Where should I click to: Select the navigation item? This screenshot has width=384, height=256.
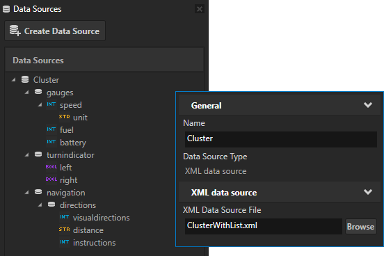[66, 193]
